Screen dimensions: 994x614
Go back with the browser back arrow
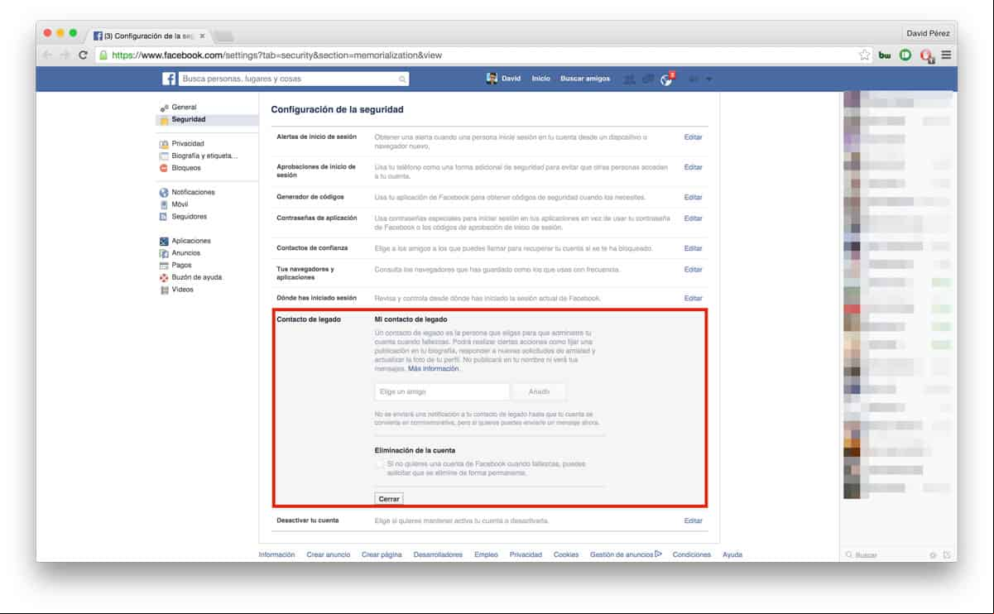tap(46, 55)
